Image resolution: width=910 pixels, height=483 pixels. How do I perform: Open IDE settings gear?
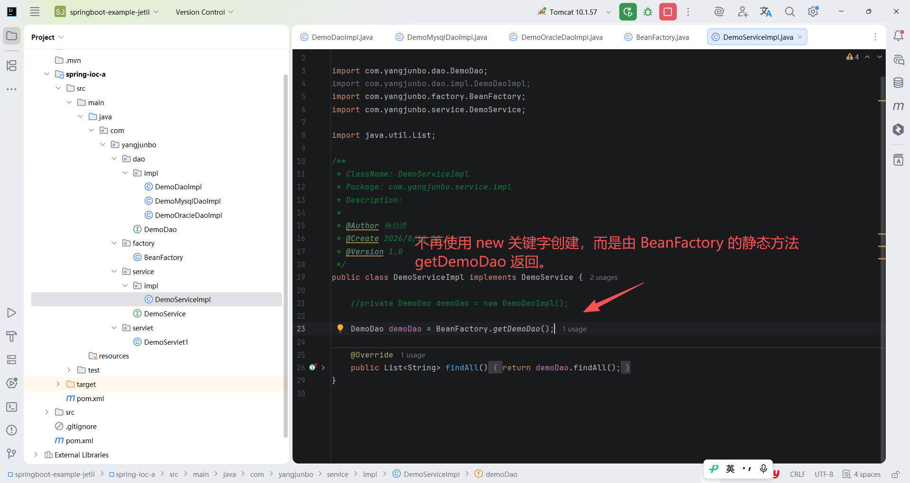813,12
